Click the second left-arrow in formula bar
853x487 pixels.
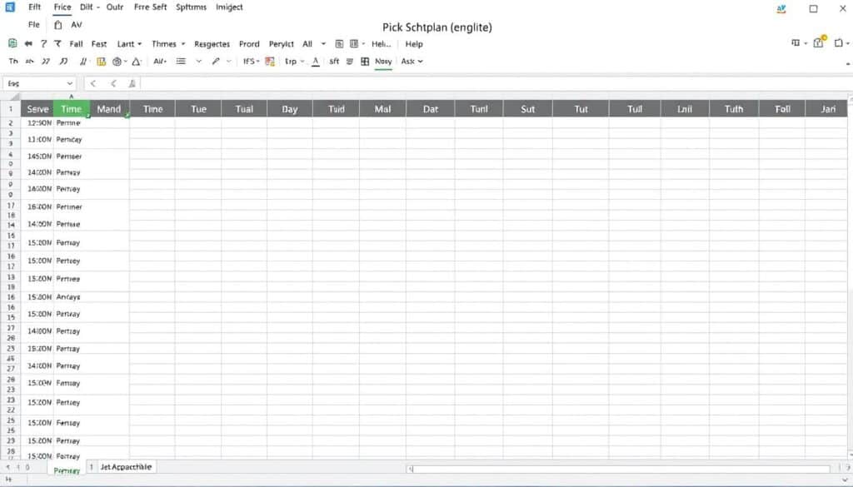coord(113,84)
